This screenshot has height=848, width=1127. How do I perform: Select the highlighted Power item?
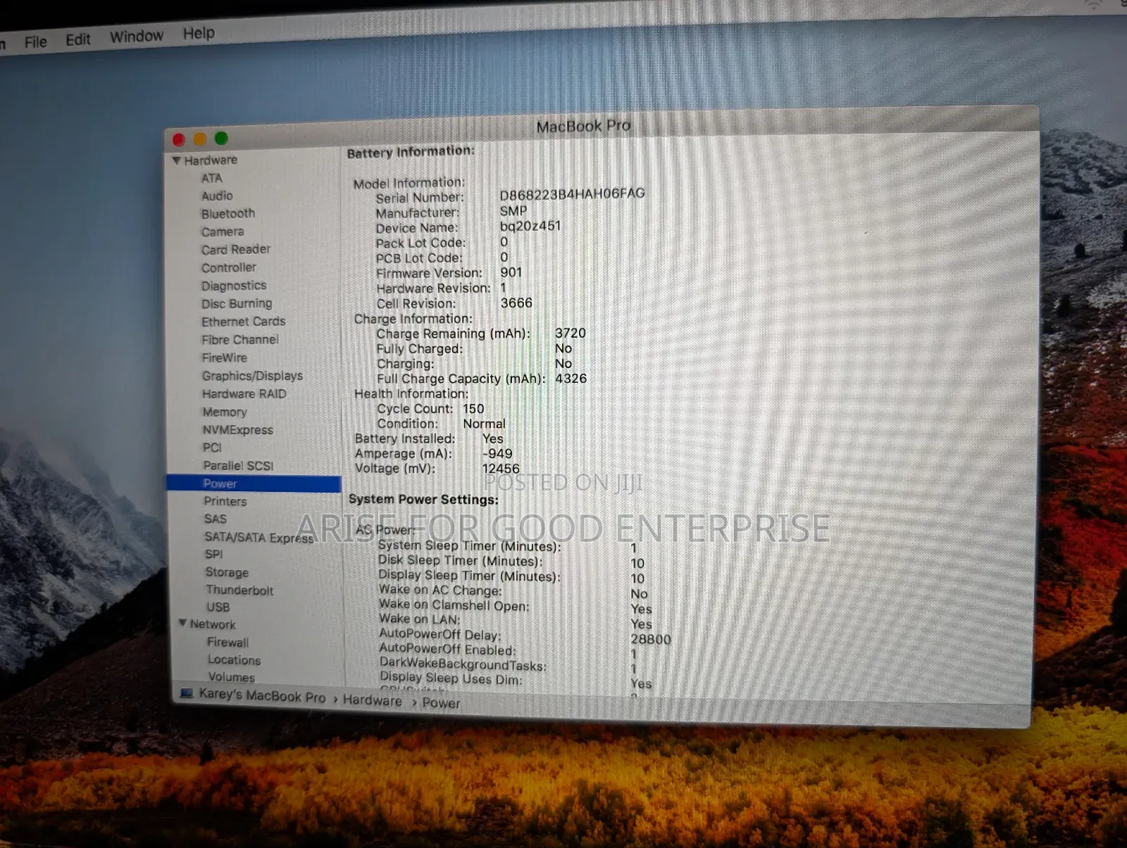254,483
